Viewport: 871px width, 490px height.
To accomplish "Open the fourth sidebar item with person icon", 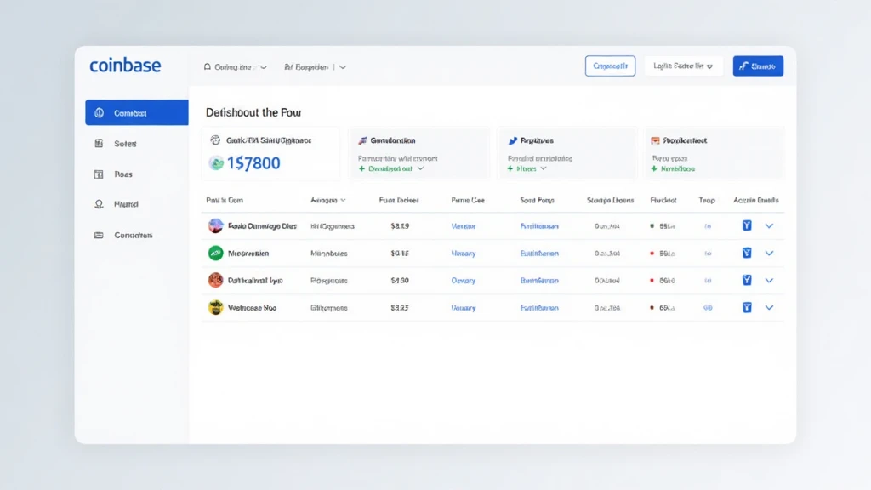I will click(x=125, y=204).
